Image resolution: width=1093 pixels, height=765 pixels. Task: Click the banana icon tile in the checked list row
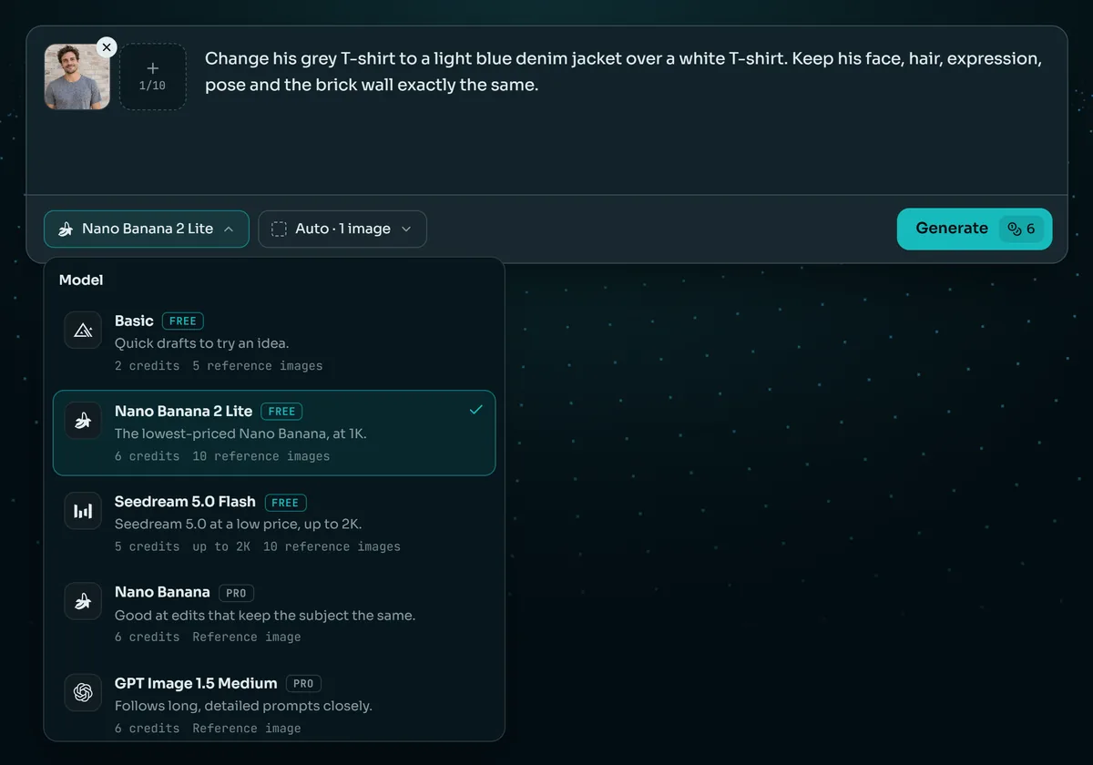click(83, 420)
